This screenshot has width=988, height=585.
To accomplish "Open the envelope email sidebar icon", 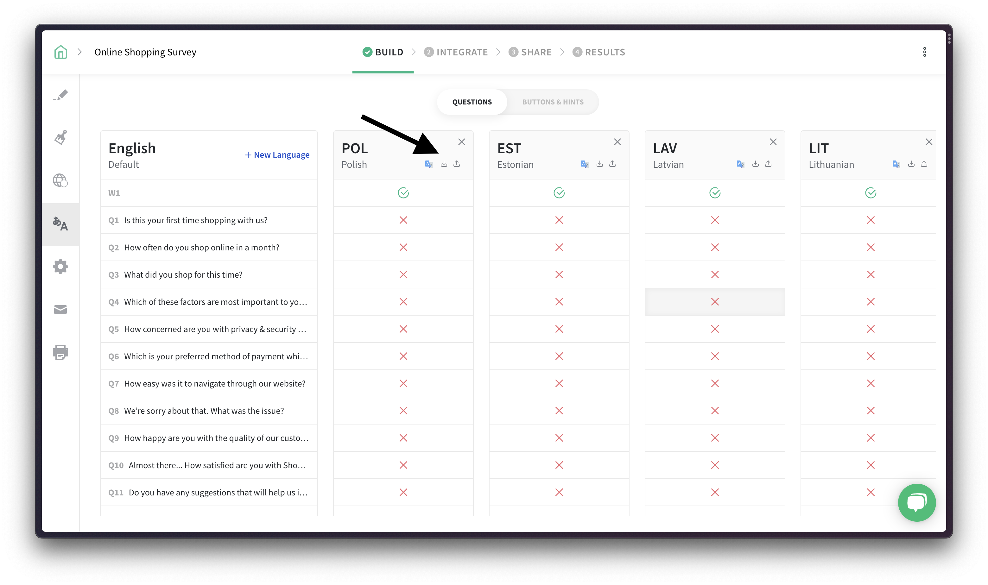I will point(60,310).
